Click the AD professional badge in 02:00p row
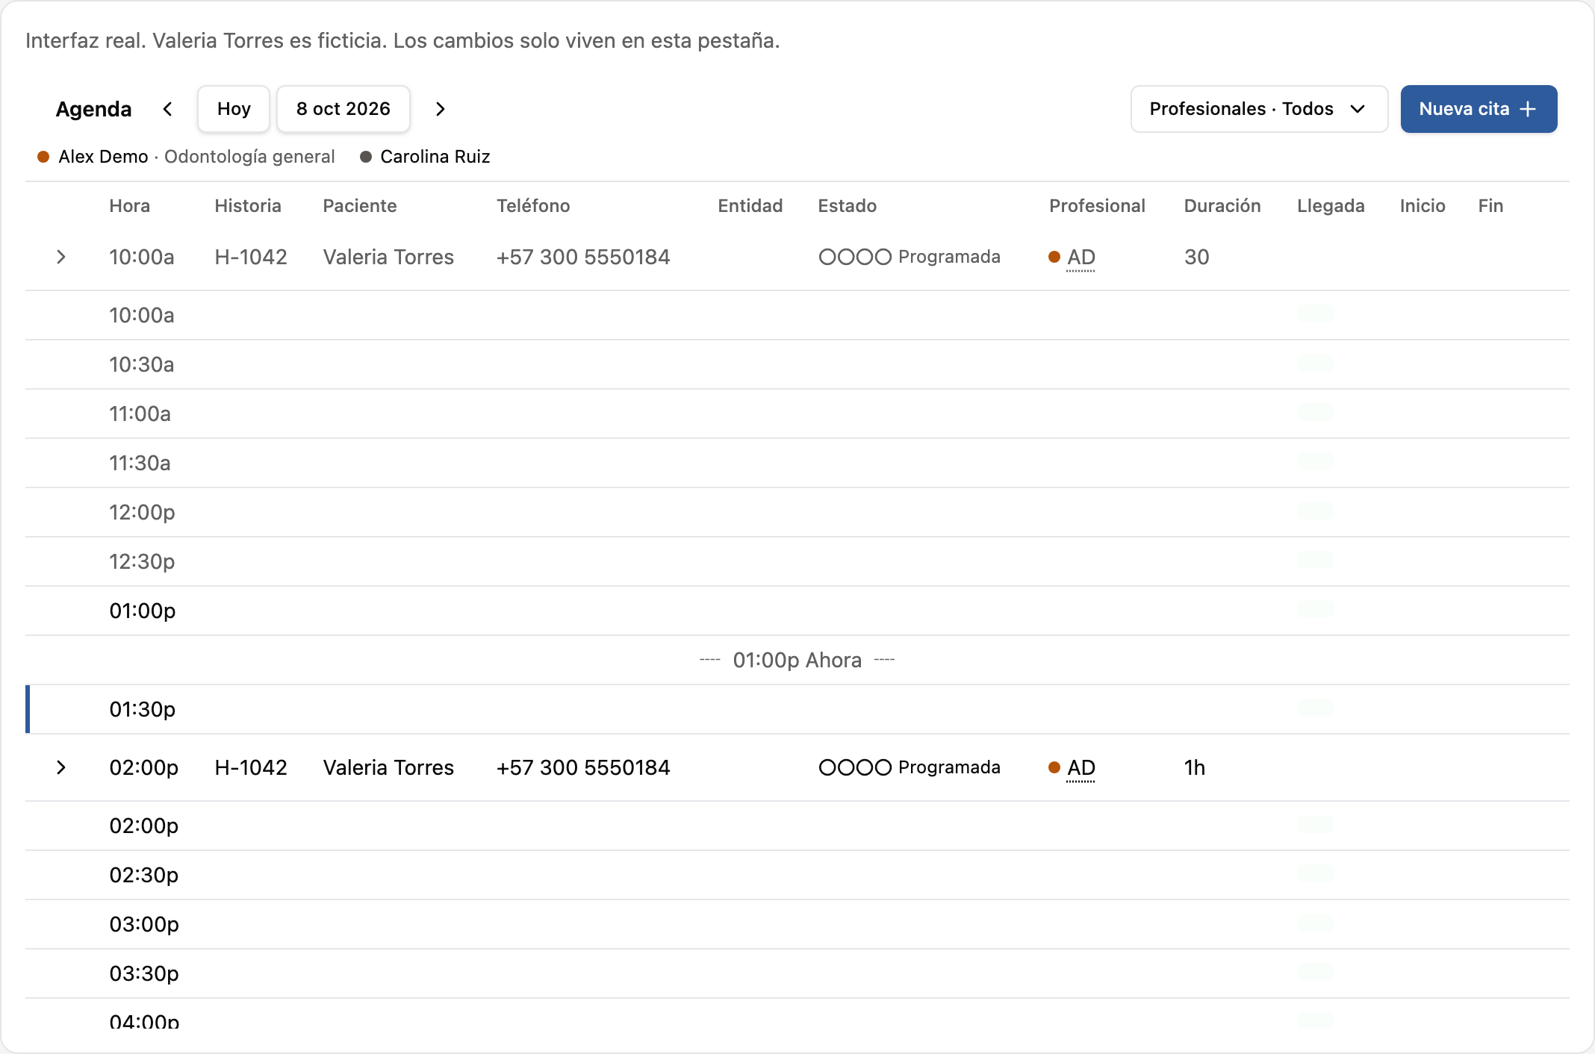This screenshot has height=1054, width=1595. tap(1081, 768)
